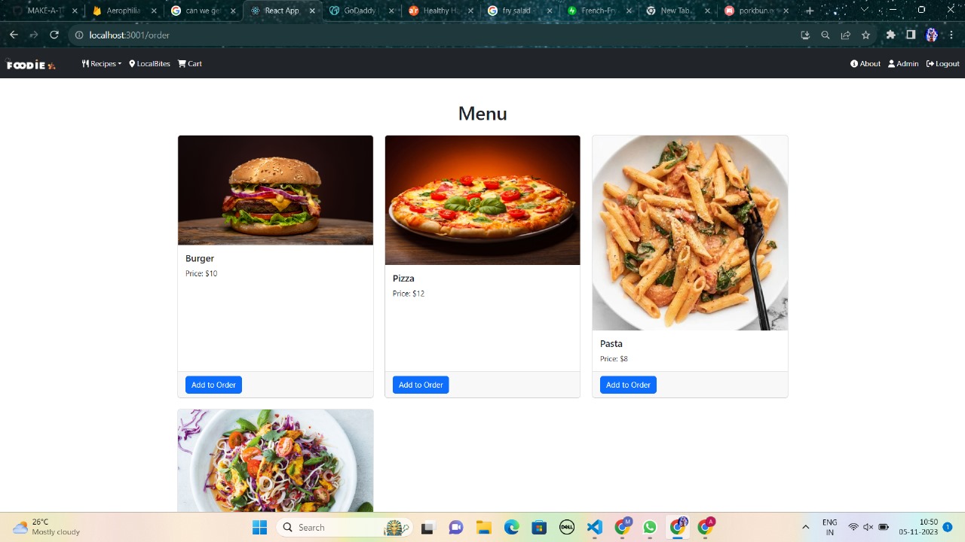Add the Burger to the order
The width and height of the screenshot is (965, 542).
click(213, 385)
